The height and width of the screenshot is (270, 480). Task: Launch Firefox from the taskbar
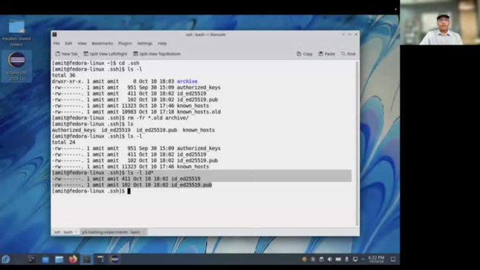click(x=73, y=259)
